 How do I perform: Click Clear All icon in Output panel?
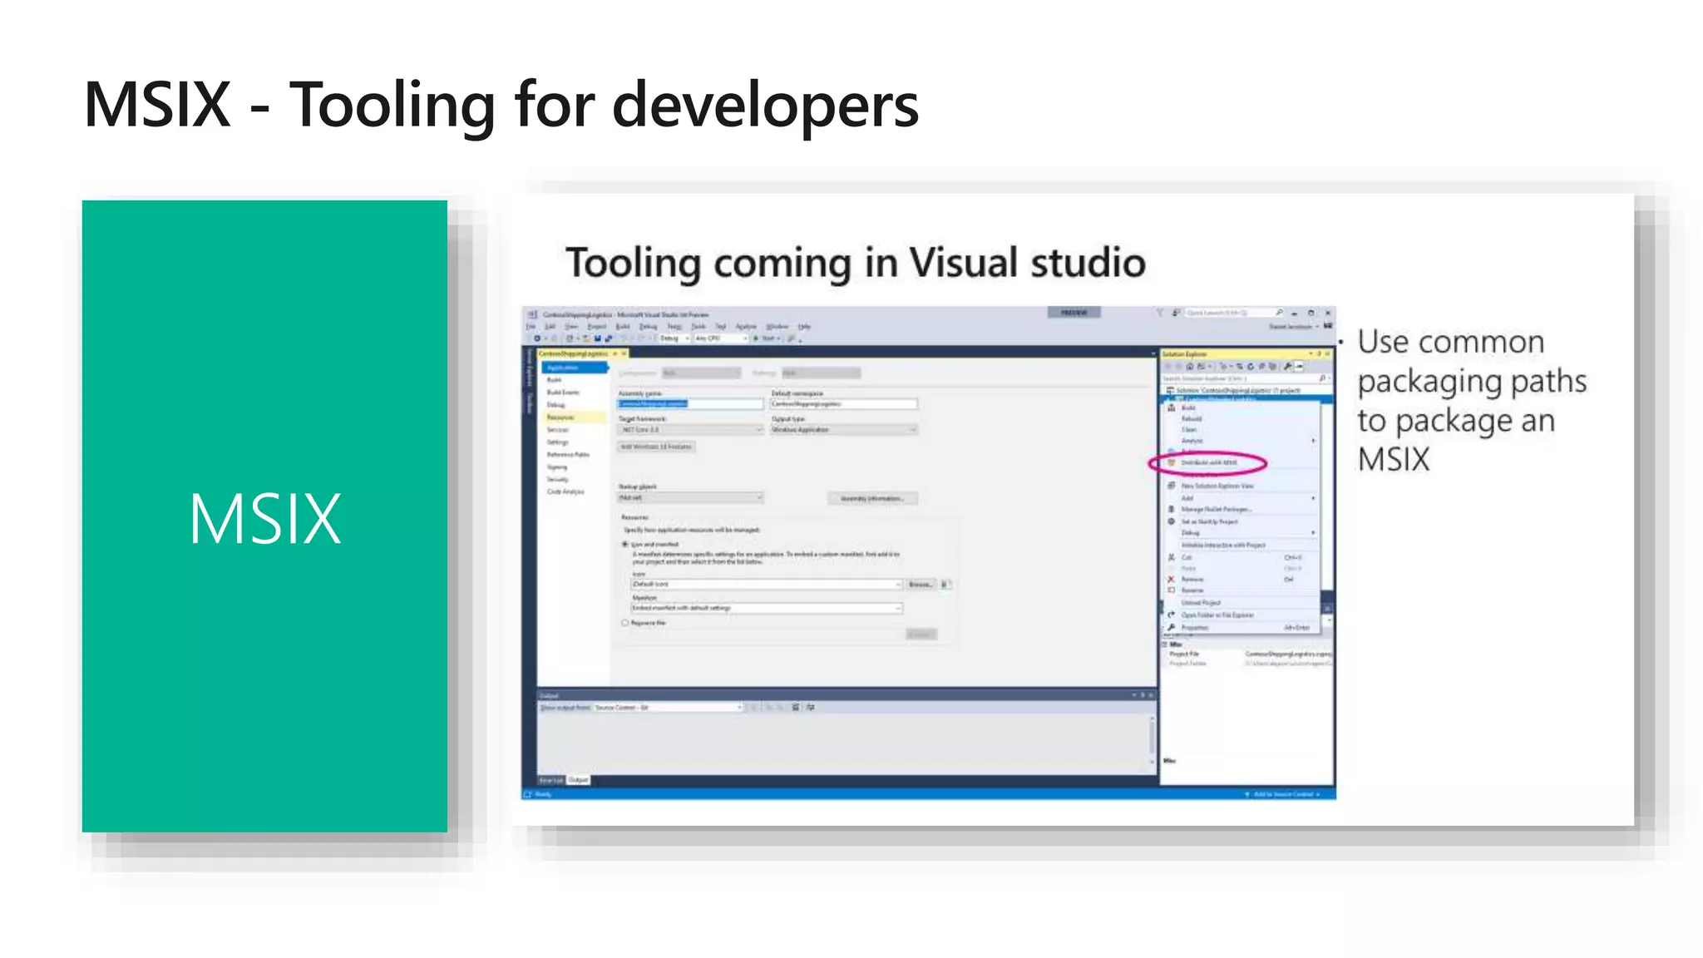[796, 707]
